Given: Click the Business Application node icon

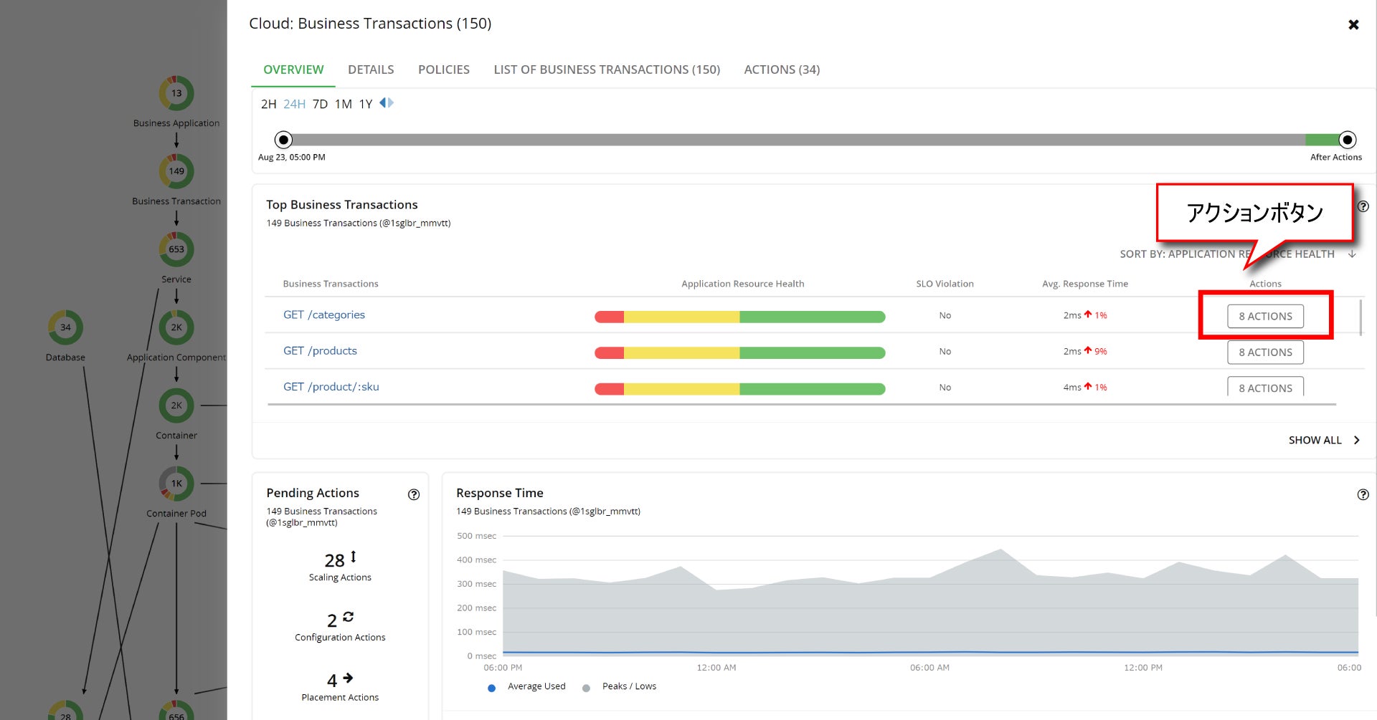Looking at the screenshot, I should 176,93.
